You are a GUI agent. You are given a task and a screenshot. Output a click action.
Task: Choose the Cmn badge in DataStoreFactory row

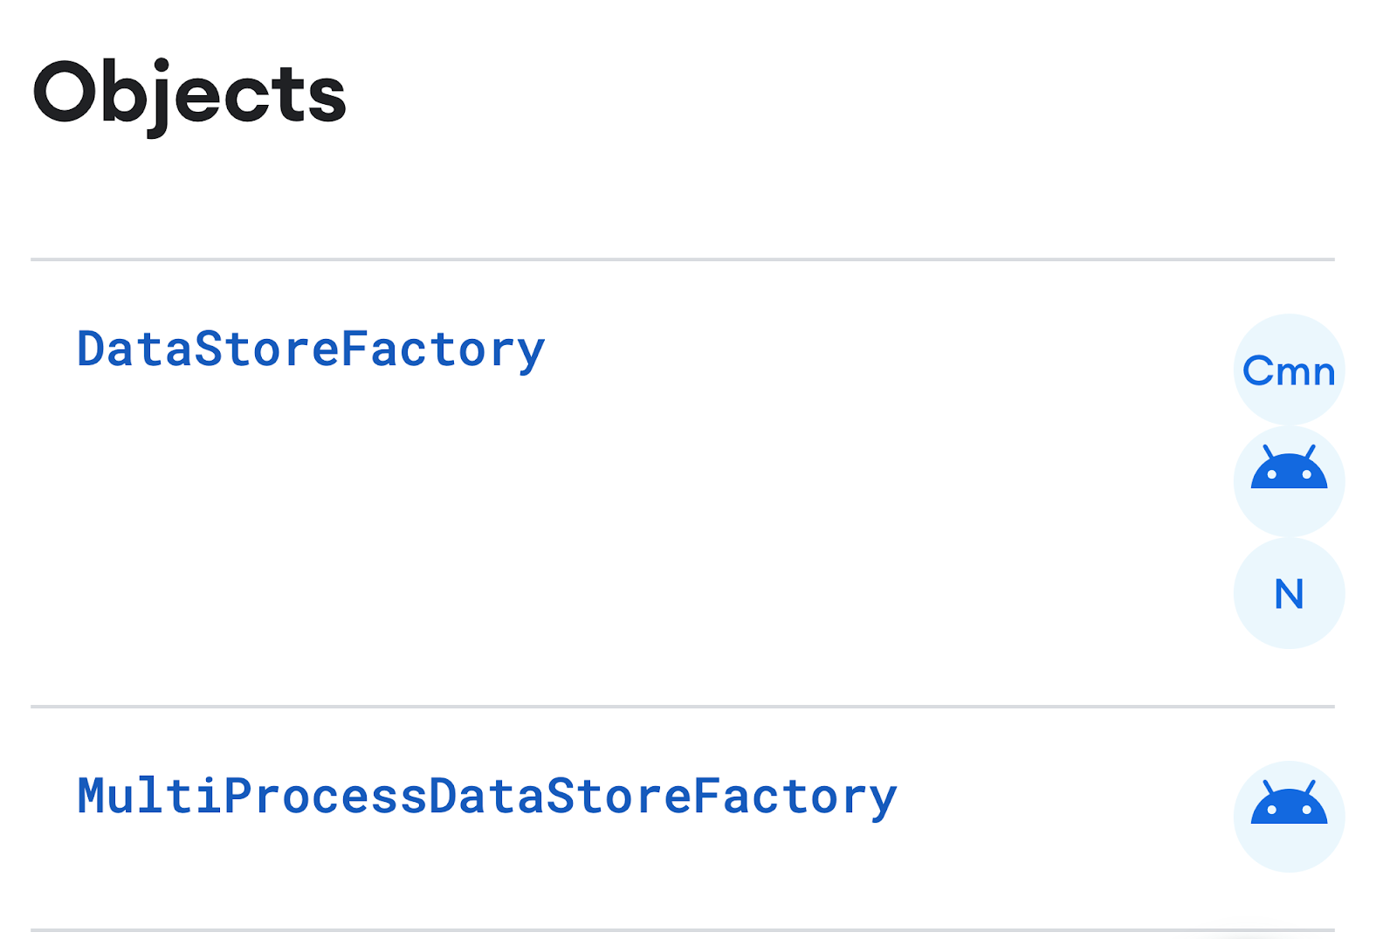pos(1289,370)
